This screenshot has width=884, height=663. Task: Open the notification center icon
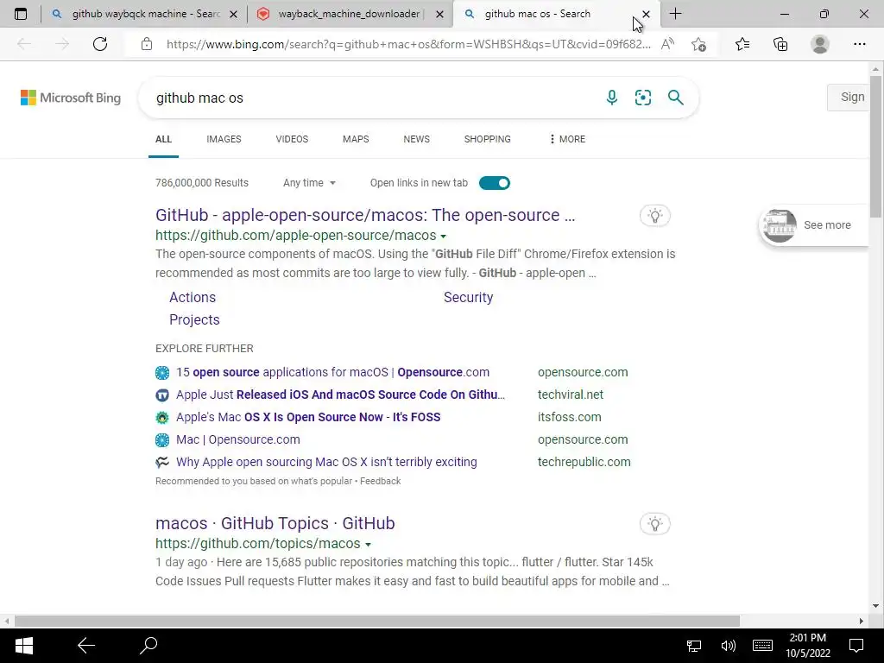856,646
